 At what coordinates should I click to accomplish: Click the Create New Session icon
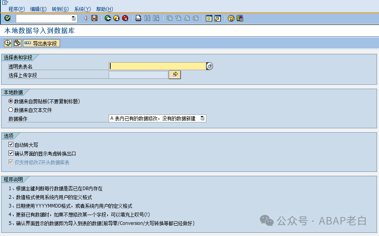tap(209, 18)
